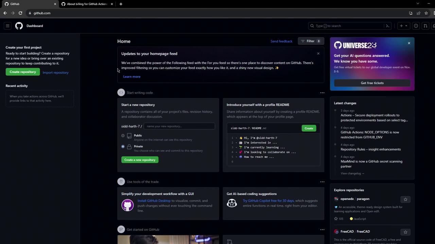
Task: Click the Create a new repository button
Action: 140,160
